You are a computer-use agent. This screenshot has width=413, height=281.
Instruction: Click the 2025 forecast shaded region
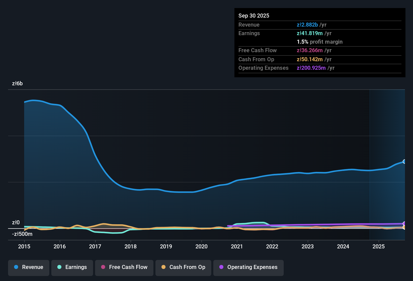[387, 163]
